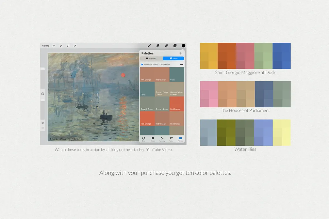This screenshot has width=329, height=219.
Task: Pick dark blue column in Houses of Parliament palette
Action: pos(264,94)
